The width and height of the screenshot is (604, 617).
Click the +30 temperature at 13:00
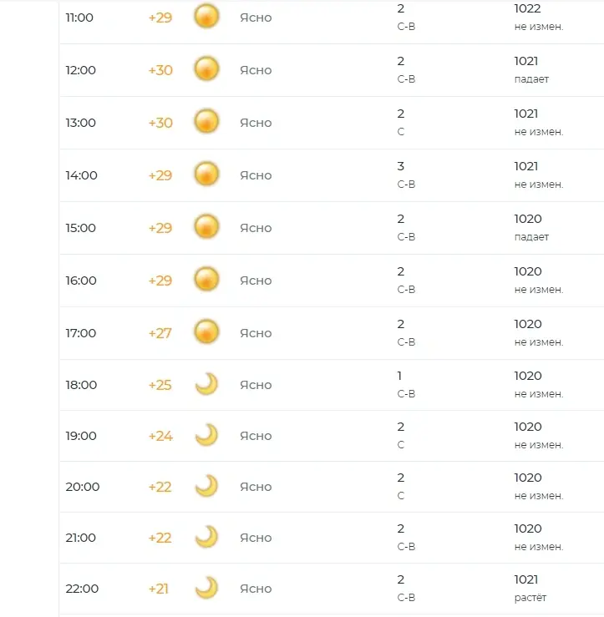[160, 123]
